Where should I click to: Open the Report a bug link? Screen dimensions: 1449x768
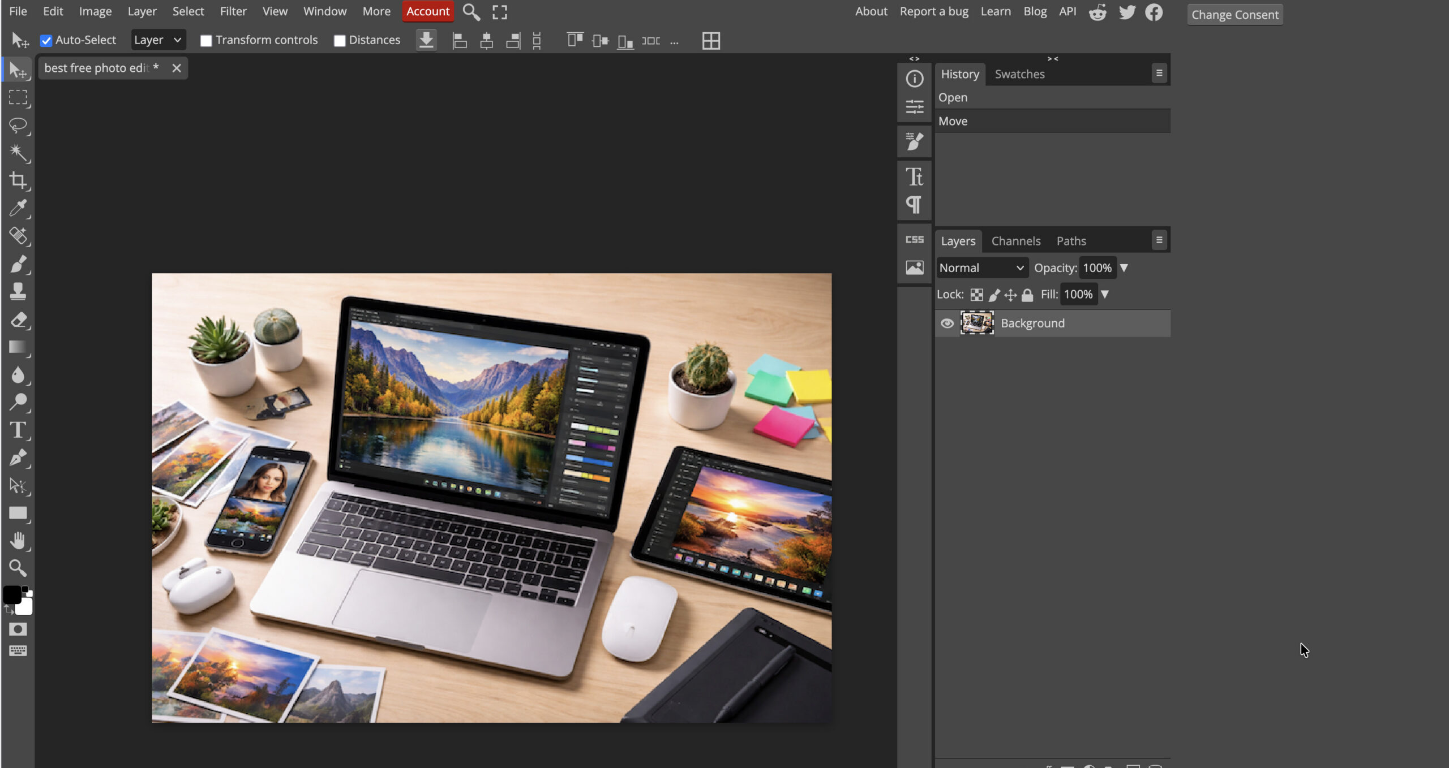(x=933, y=11)
